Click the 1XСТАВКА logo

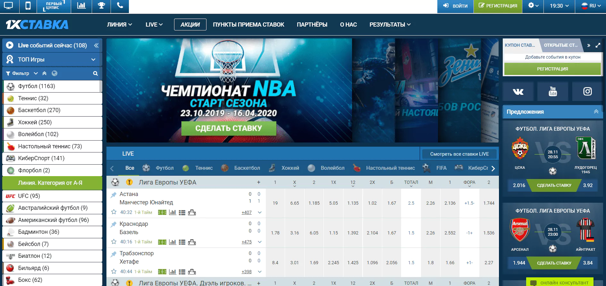point(37,25)
